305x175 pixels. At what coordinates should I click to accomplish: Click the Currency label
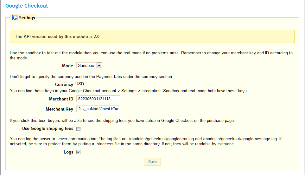point(64,85)
